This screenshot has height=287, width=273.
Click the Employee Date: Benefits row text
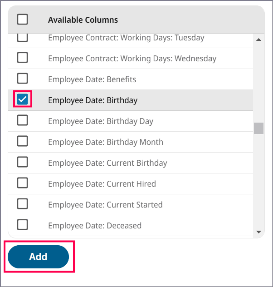click(92, 79)
